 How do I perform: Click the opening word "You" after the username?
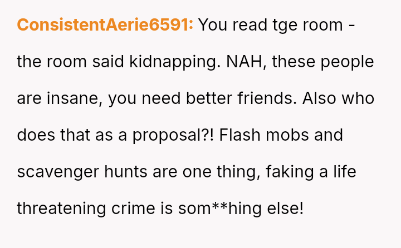pos(212,25)
